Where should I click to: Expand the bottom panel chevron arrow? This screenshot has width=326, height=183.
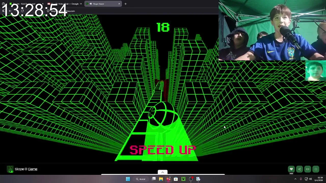[162, 172]
